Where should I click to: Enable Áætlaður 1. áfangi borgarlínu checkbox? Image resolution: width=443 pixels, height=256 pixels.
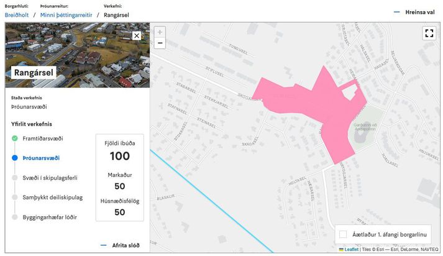[343, 234]
